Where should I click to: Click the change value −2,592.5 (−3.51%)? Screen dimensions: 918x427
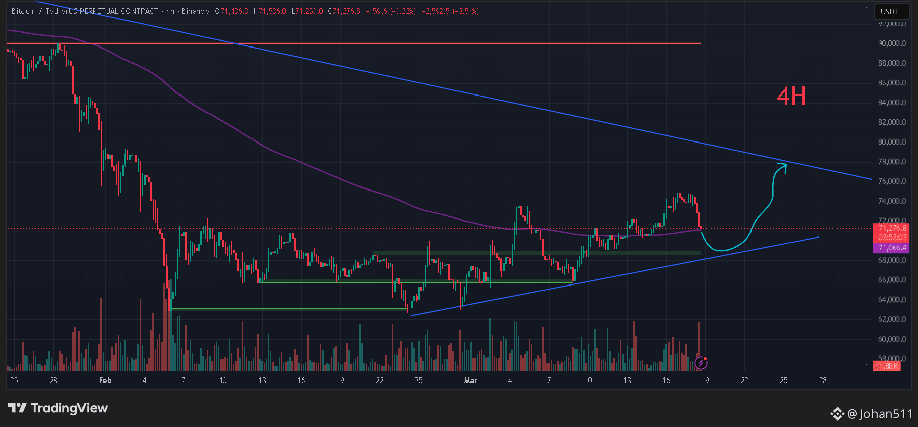[450, 11]
